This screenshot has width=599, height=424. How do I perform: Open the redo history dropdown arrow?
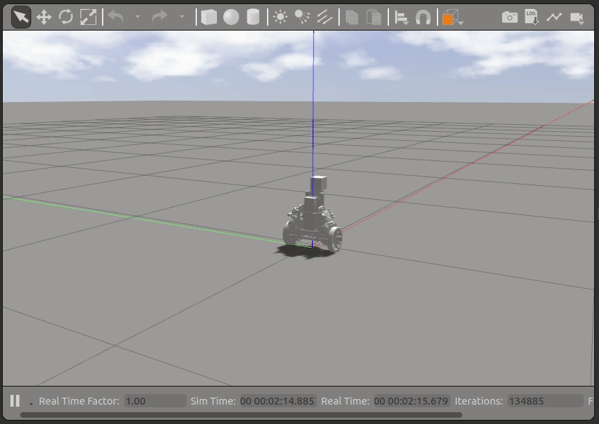(x=182, y=17)
